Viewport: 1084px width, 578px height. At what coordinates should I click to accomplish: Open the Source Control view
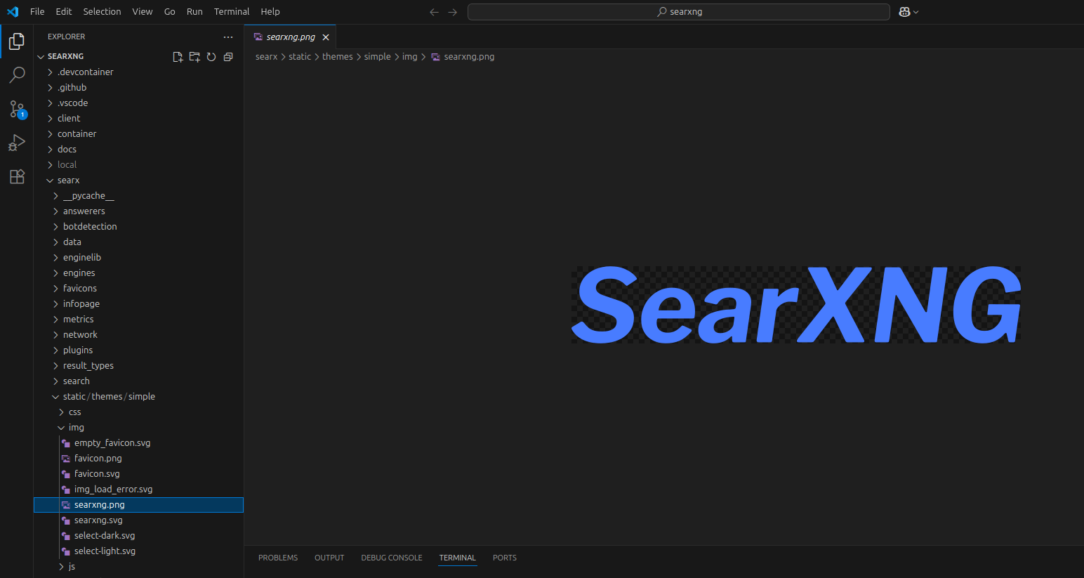(17, 109)
